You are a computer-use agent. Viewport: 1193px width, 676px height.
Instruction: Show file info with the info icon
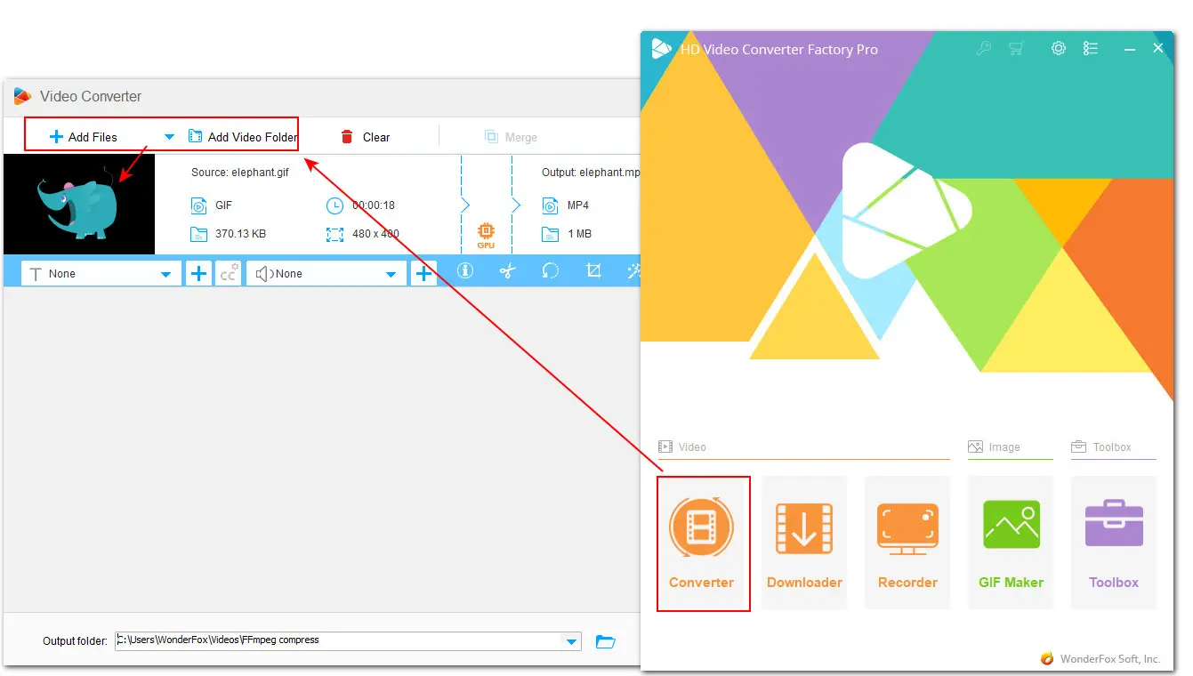point(465,271)
